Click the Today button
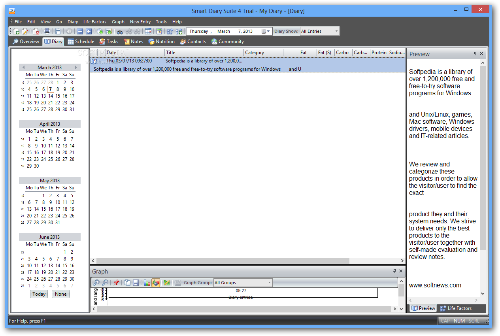The height and width of the screenshot is (336, 500). (39, 294)
